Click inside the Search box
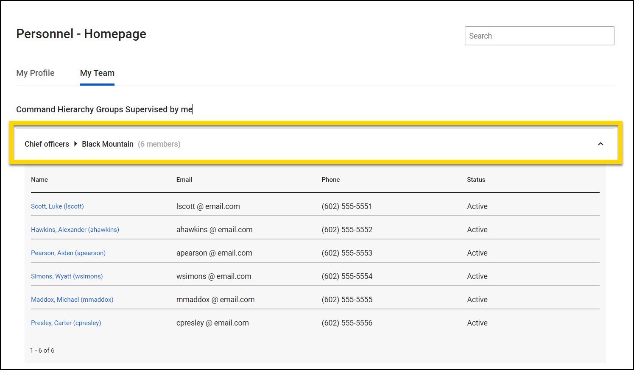The width and height of the screenshot is (634, 370). click(539, 36)
